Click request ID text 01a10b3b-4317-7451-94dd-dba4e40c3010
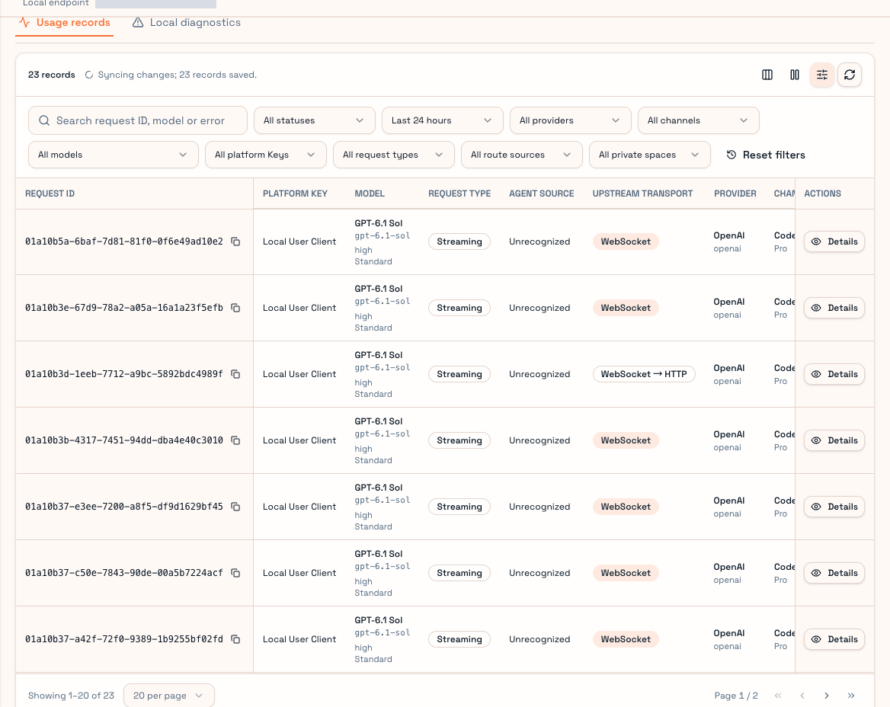The image size is (890, 707). click(x=123, y=441)
